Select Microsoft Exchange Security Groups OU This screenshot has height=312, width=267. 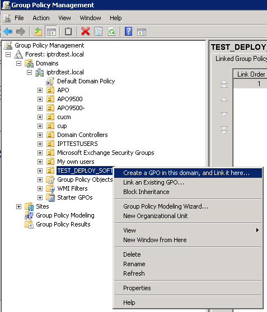(106, 153)
